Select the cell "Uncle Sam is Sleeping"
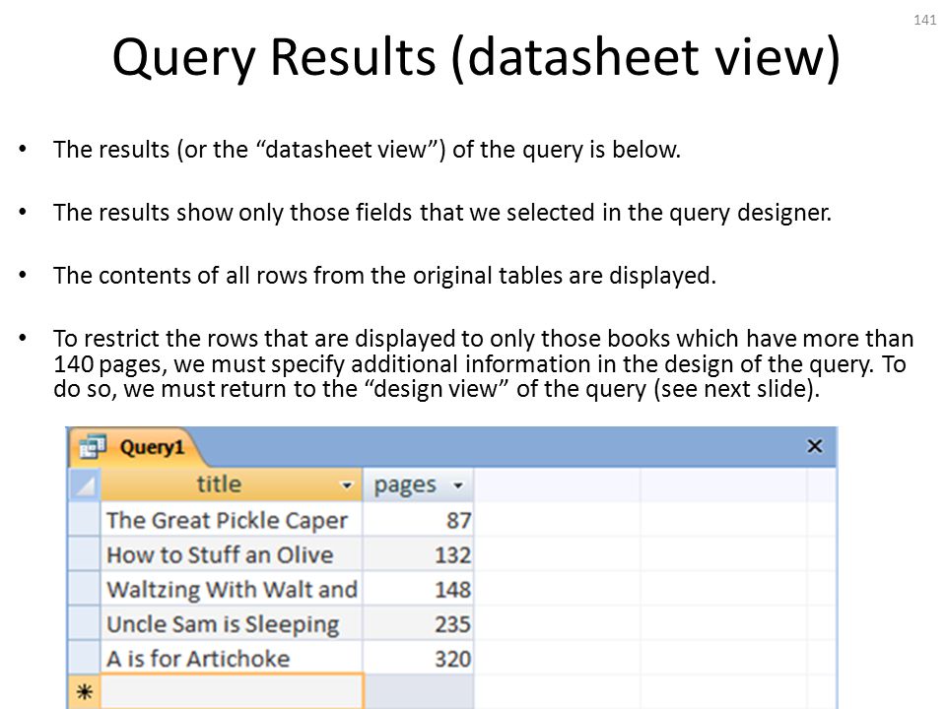The image size is (946, 709). click(231, 623)
